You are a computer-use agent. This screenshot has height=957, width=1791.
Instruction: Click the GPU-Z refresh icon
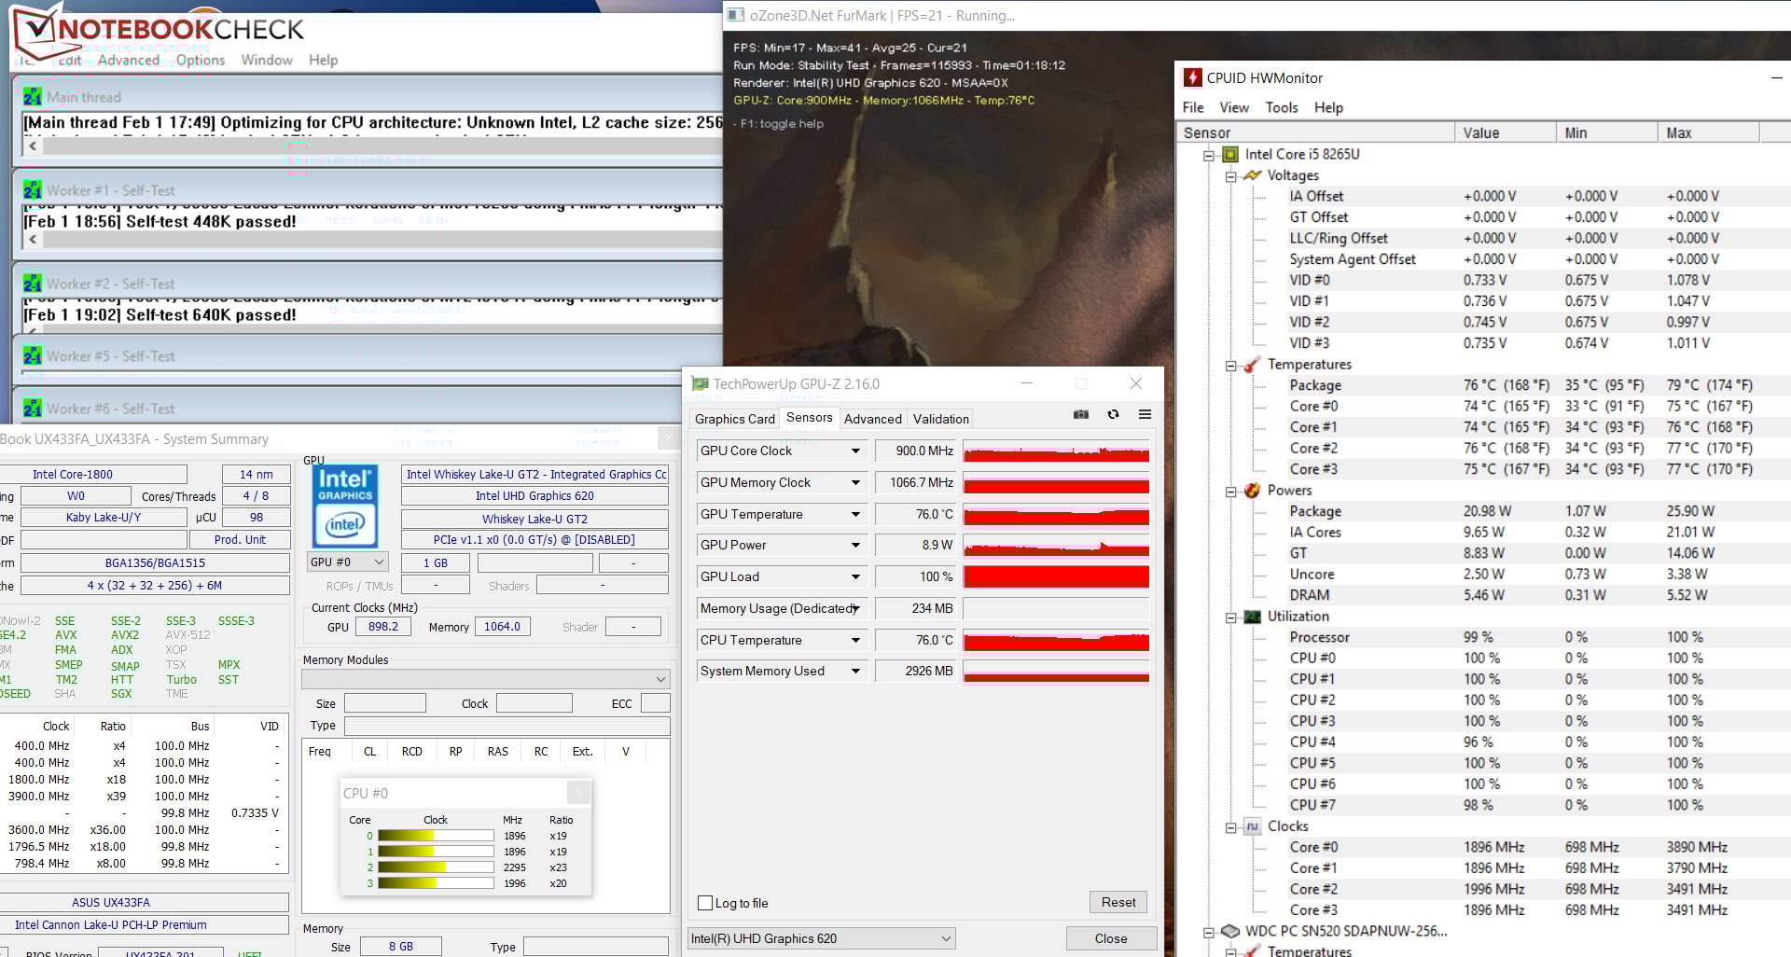[1113, 414]
